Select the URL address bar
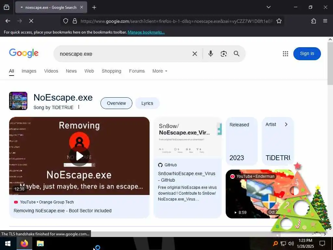333x250 pixels. pyautogui.click(x=176, y=21)
